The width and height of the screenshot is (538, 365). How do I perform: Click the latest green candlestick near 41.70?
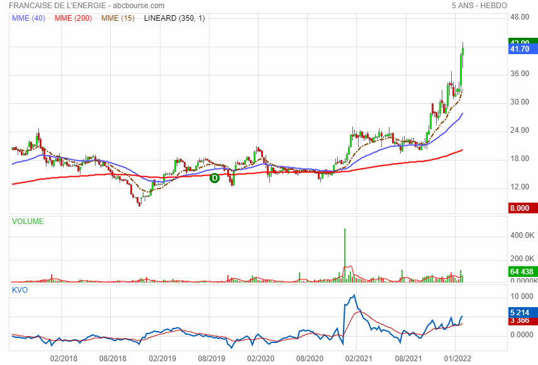click(463, 52)
